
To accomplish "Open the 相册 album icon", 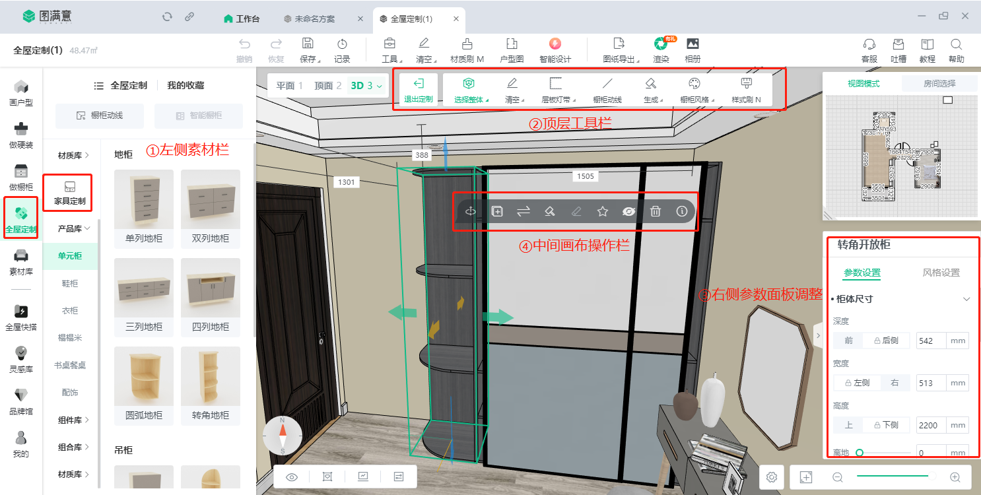I will (693, 50).
